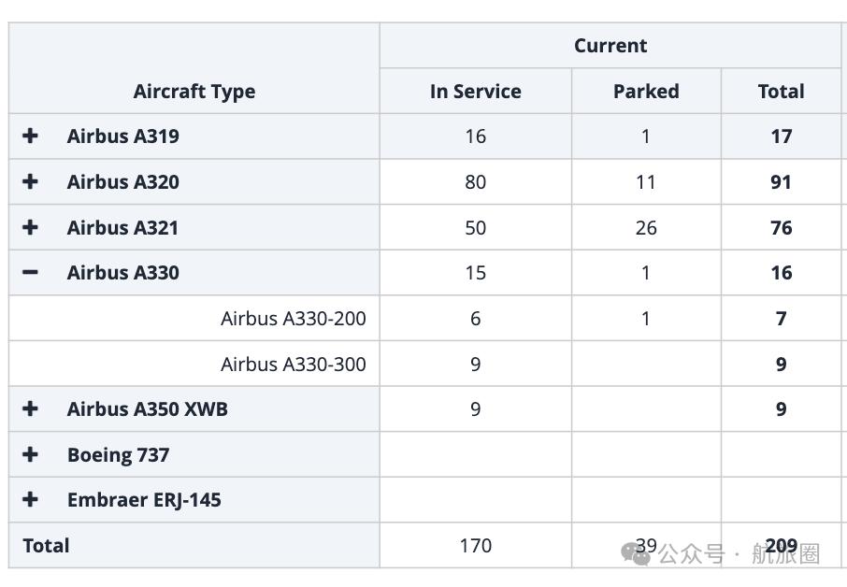Click the Total row label at bottom
Screen dimensions: 847x587
pyautogui.click(x=46, y=546)
